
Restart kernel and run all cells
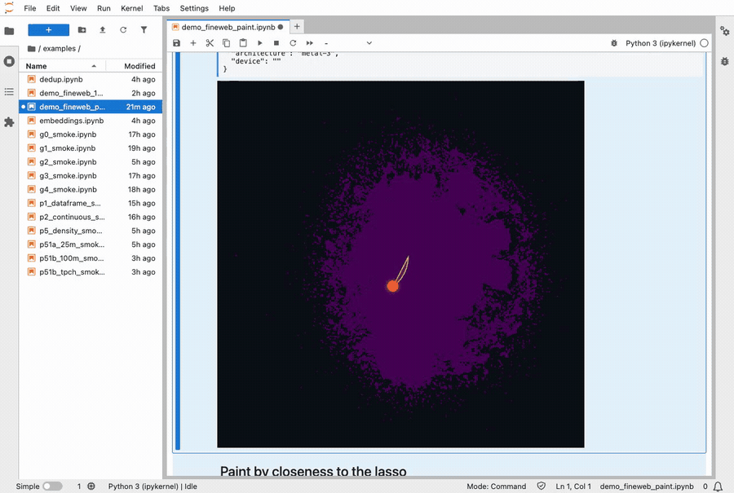point(310,43)
